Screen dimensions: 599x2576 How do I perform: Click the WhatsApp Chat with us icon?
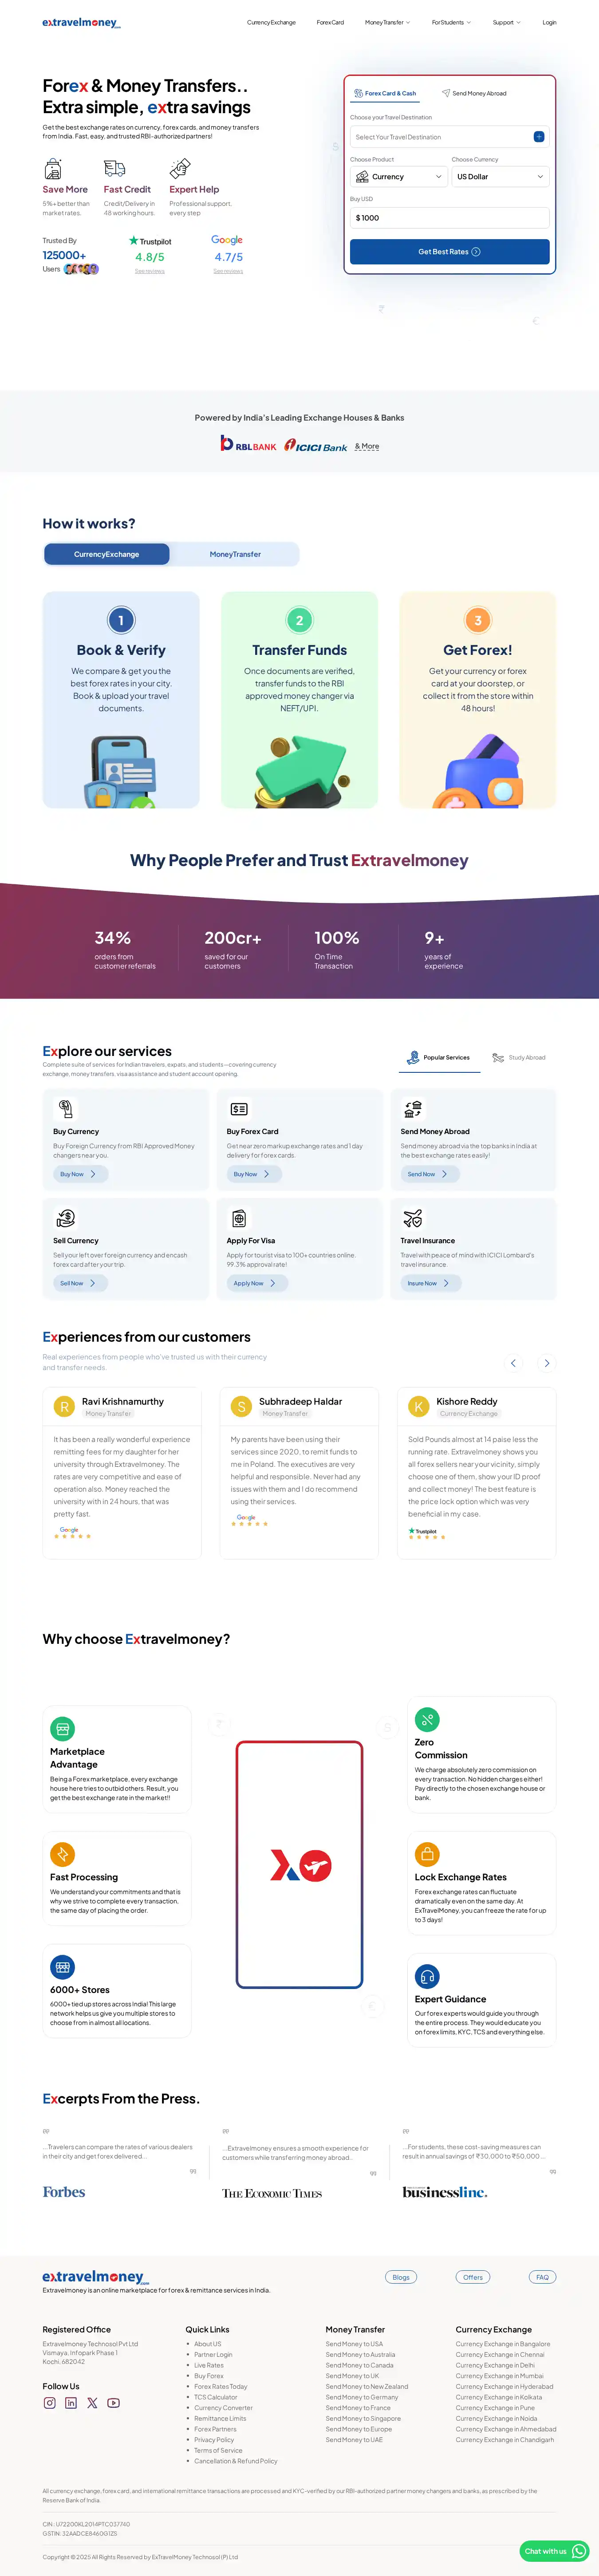578,2551
